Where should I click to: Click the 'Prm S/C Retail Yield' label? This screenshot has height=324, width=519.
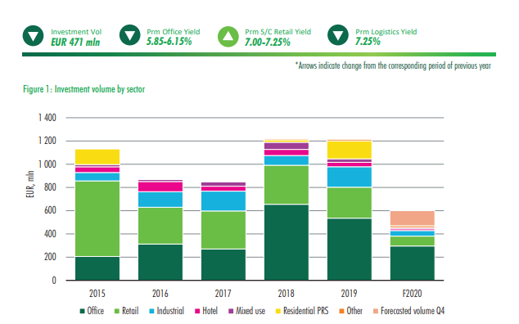click(278, 32)
